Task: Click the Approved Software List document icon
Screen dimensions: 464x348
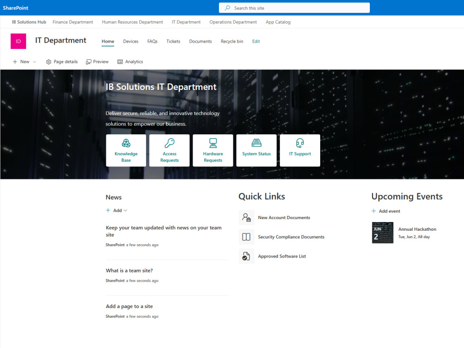Action: pos(246,256)
